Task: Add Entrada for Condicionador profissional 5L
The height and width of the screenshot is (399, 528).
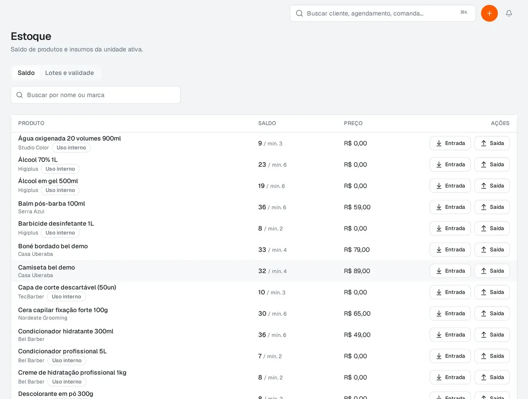Action: pos(450,356)
